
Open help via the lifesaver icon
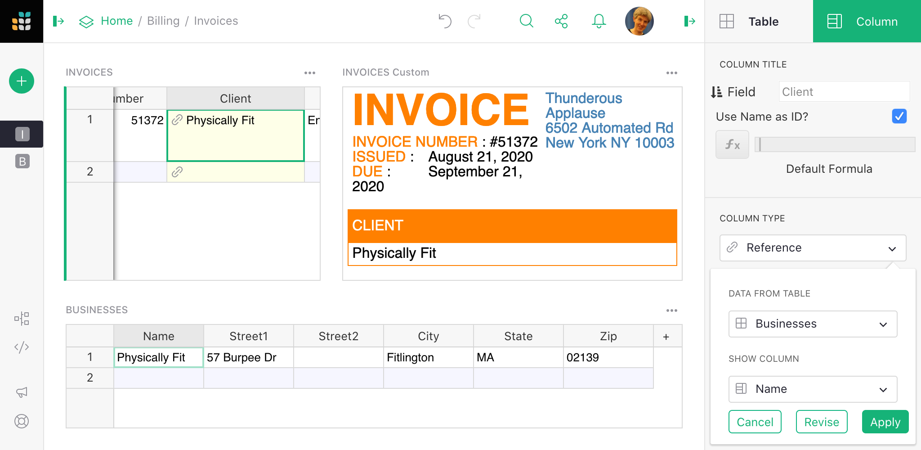(21, 421)
